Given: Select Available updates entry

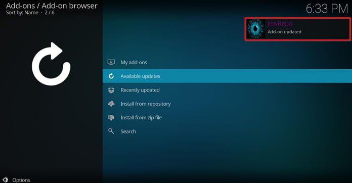Looking at the screenshot, I should pyautogui.click(x=227, y=76).
